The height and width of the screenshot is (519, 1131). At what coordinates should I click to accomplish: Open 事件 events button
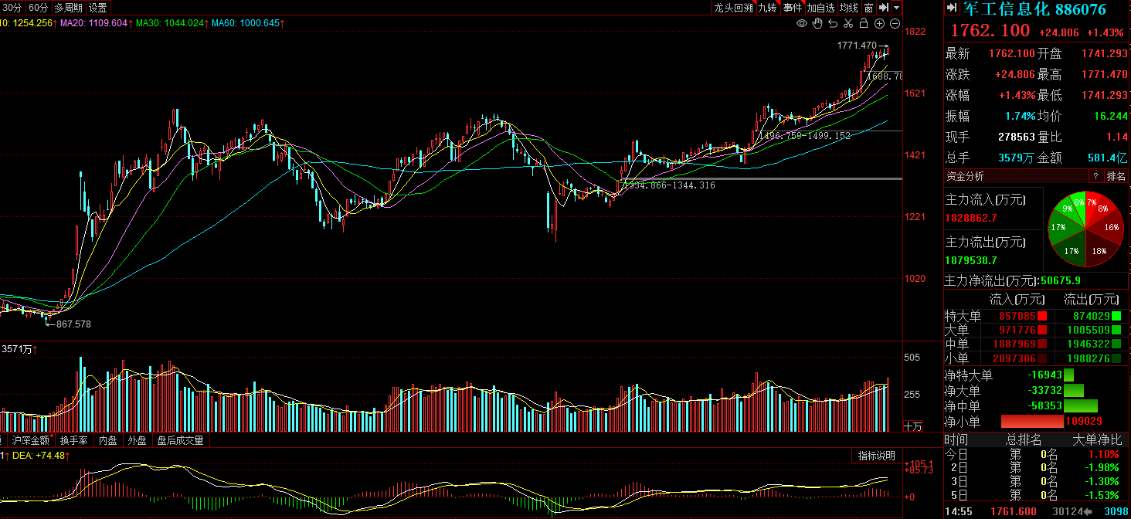click(x=793, y=8)
